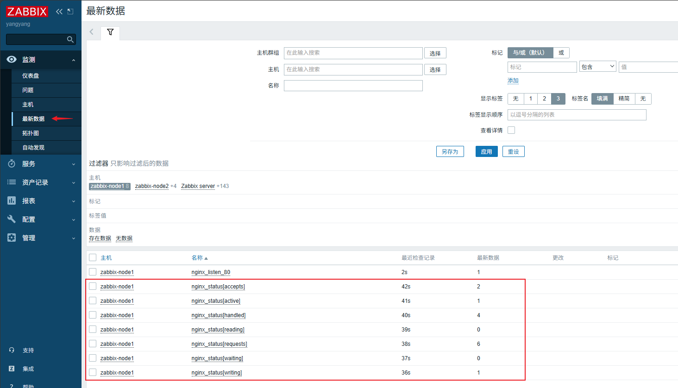Open the 包含 tag operator dropdown
This screenshot has width=678, height=388.
click(x=597, y=67)
